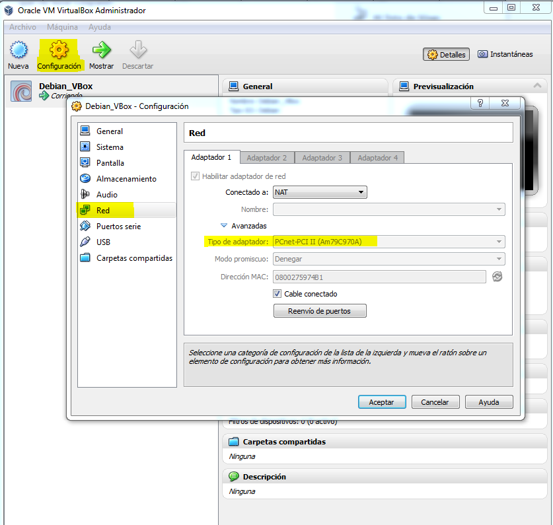This screenshot has width=553, height=525.
Task: Click the Ayuda button in dialog
Action: pos(489,402)
